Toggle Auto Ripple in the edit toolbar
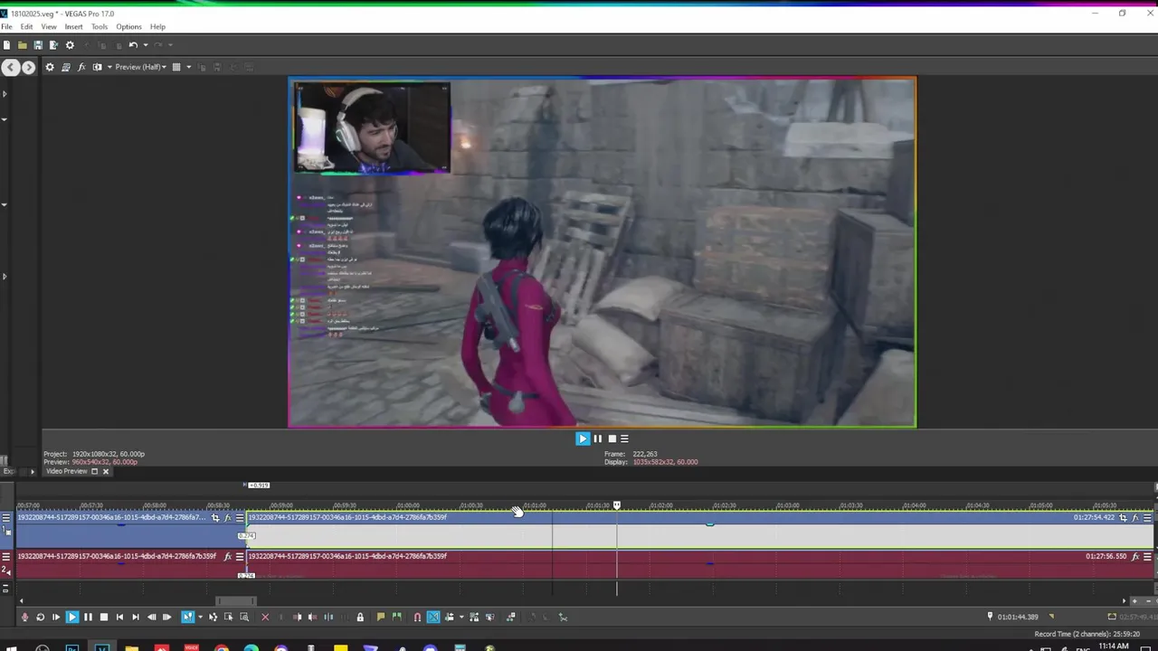Viewport: 1158px width, 651px height. click(x=450, y=618)
